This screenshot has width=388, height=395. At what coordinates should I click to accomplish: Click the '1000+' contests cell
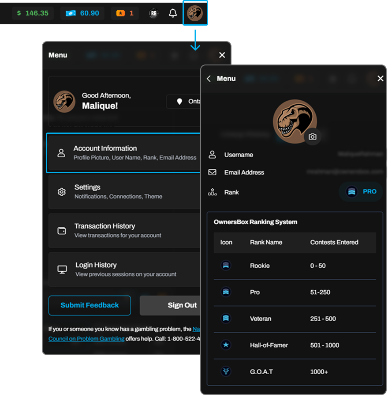(x=319, y=372)
